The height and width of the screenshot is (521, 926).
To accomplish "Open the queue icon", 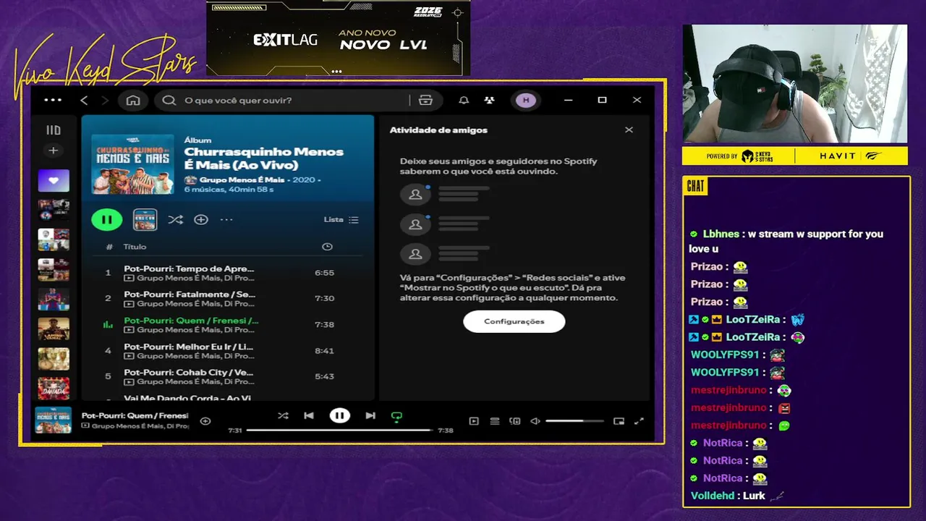I will 495,421.
